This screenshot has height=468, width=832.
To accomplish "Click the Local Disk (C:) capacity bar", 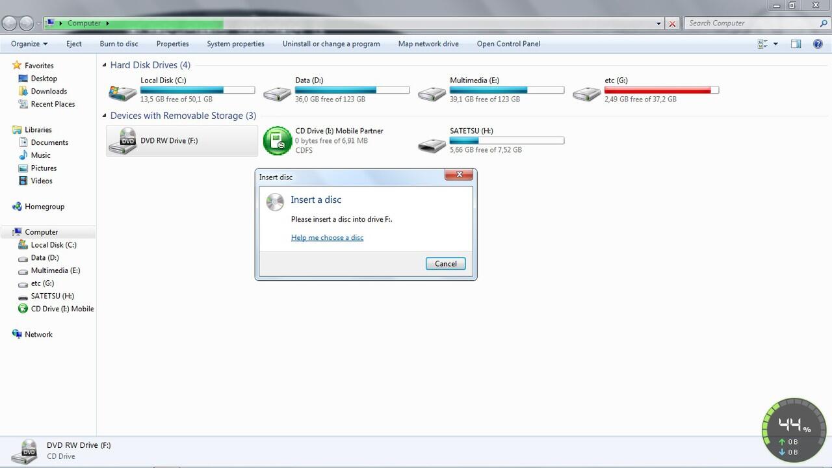I will click(x=198, y=90).
